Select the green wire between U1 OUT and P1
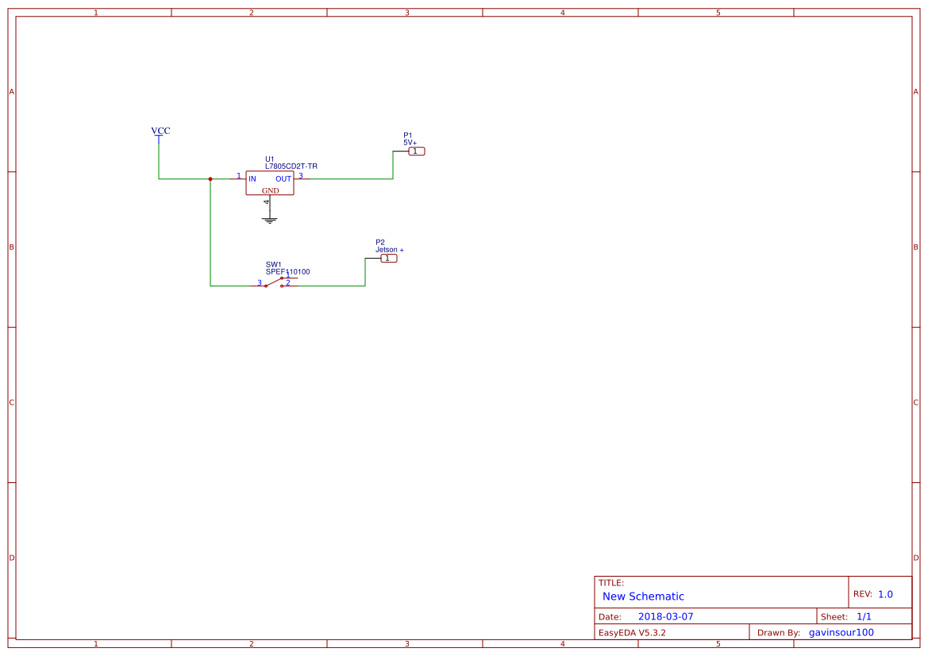The height and width of the screenshot is (656, 928). [349, 178]
